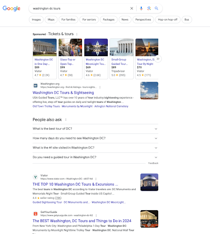Select the News filter chip
Screen dimensions: 210x234
[x=125, y=20]
